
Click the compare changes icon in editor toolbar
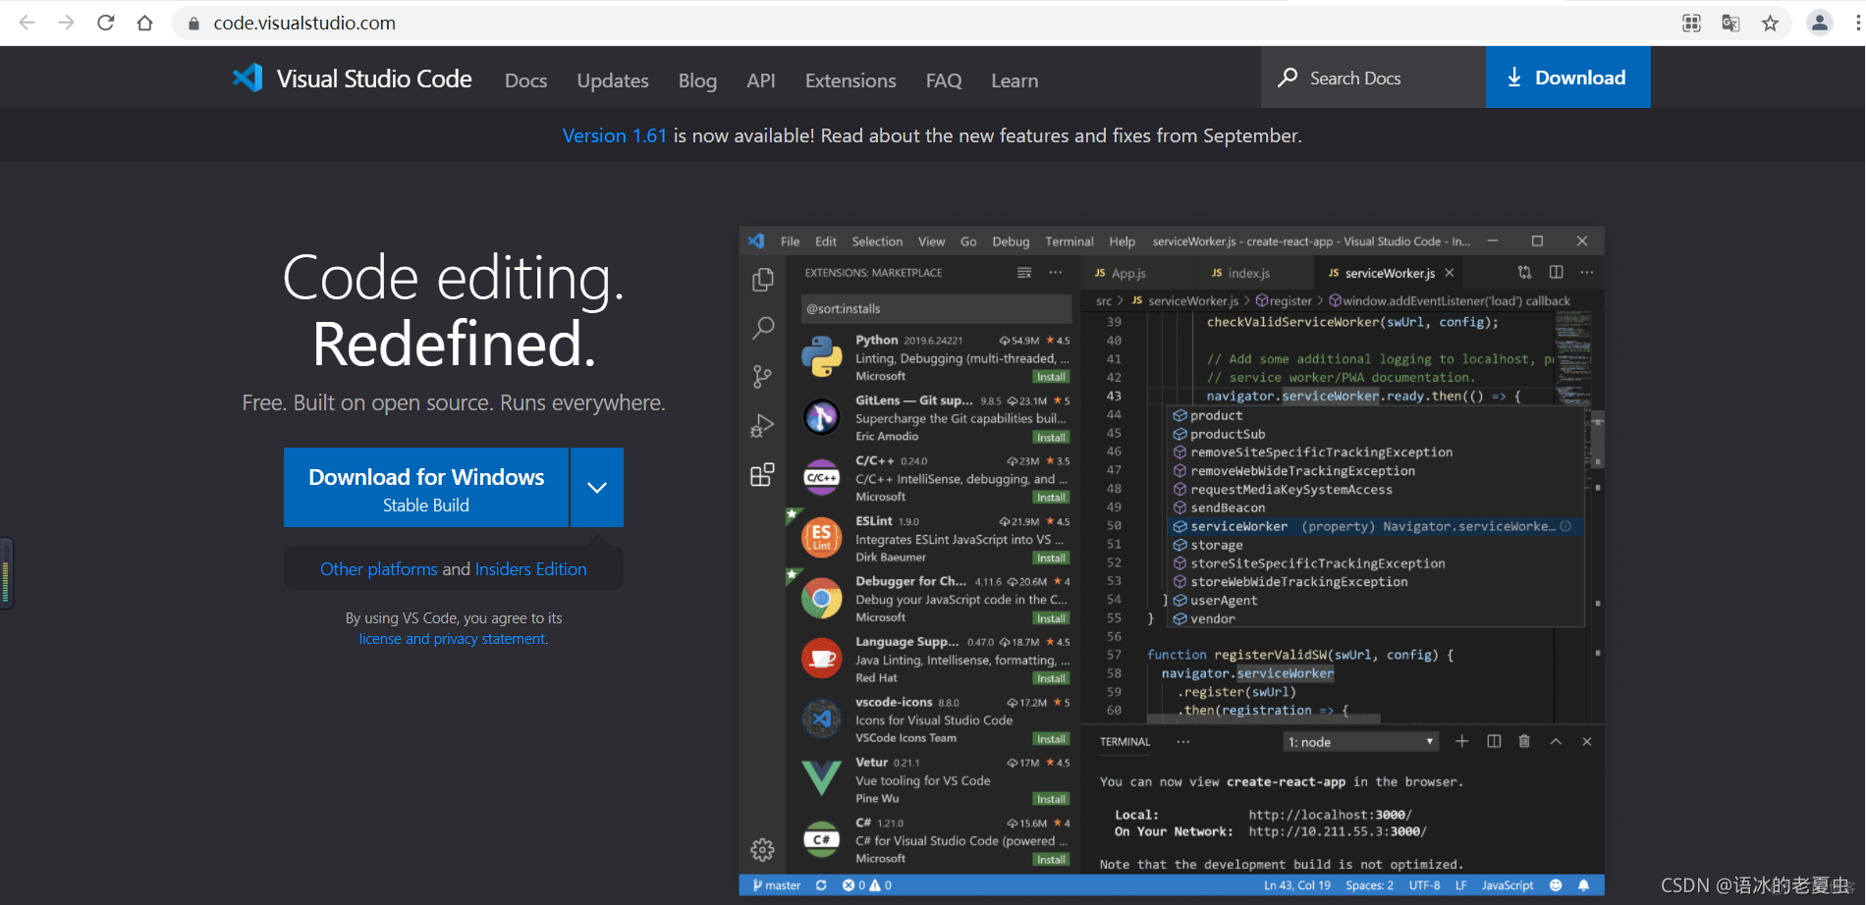click(1524, 272)
